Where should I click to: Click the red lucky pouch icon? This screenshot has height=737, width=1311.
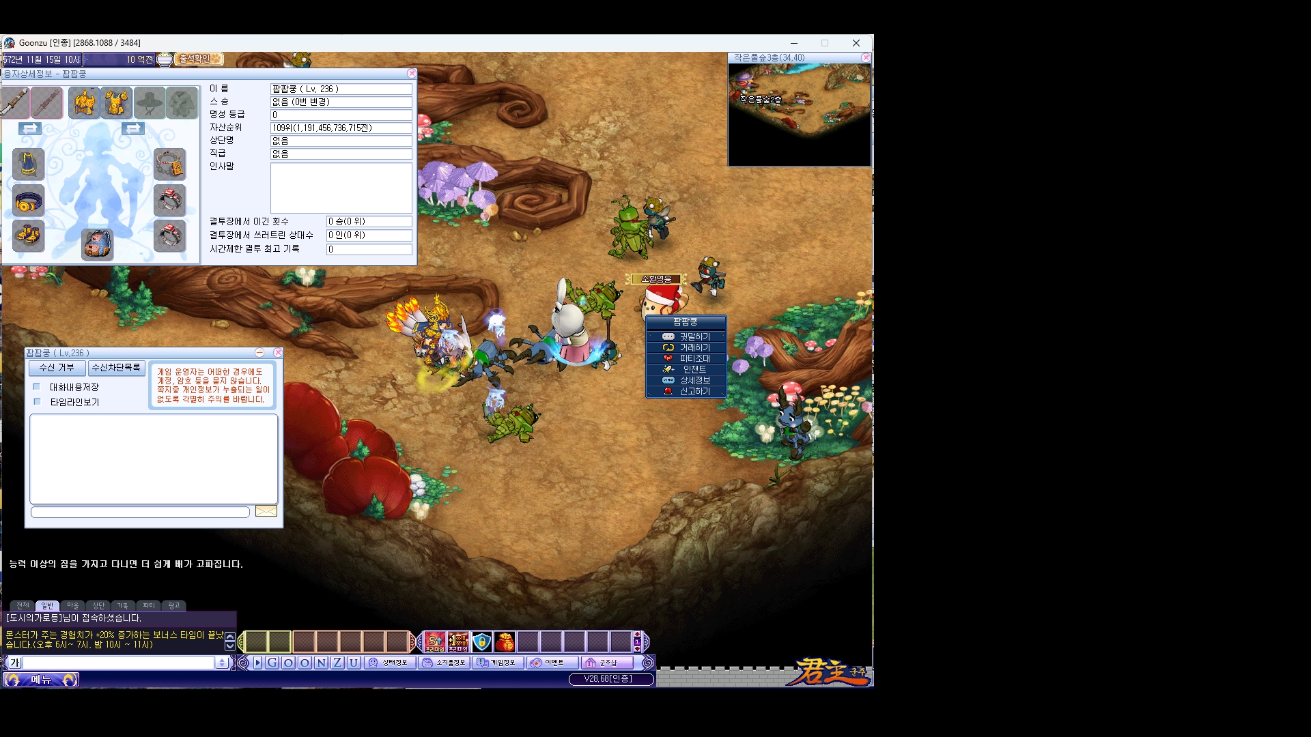pos(505,641)
